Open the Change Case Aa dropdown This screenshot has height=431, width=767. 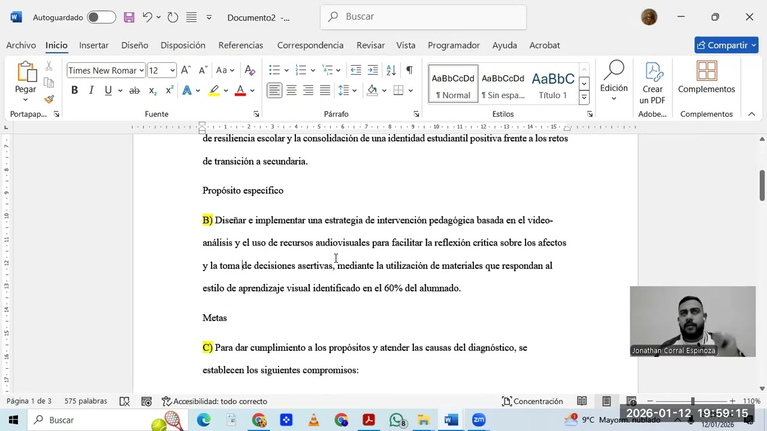pyautogui.click(x=225, y=70)
